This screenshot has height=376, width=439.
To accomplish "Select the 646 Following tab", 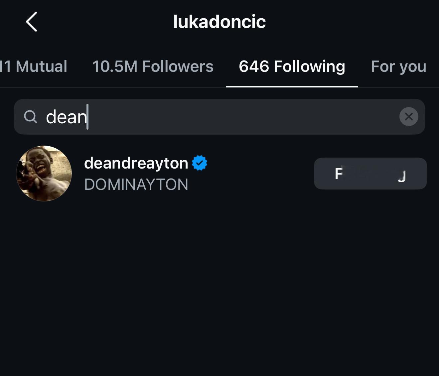I will point(292,66).
